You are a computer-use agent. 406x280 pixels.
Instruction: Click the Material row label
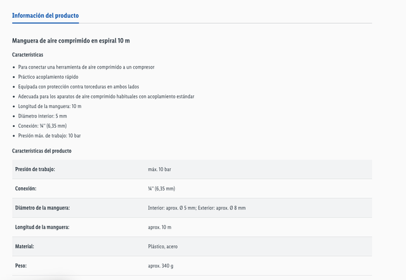pyautogui.click(x=24, y=246)
